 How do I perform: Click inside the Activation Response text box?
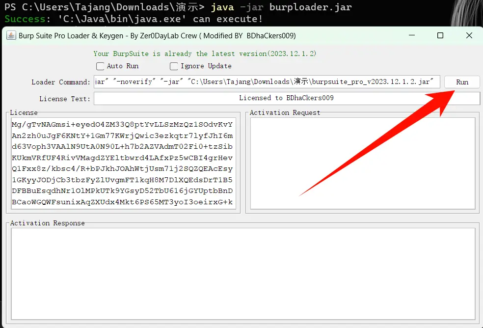click(x=243, y=274)
